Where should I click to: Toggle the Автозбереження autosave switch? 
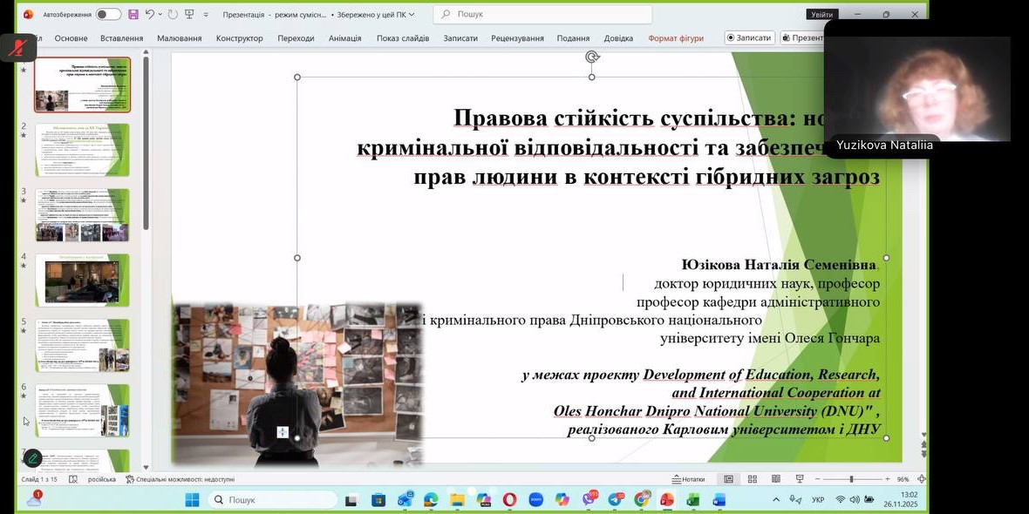108,14
